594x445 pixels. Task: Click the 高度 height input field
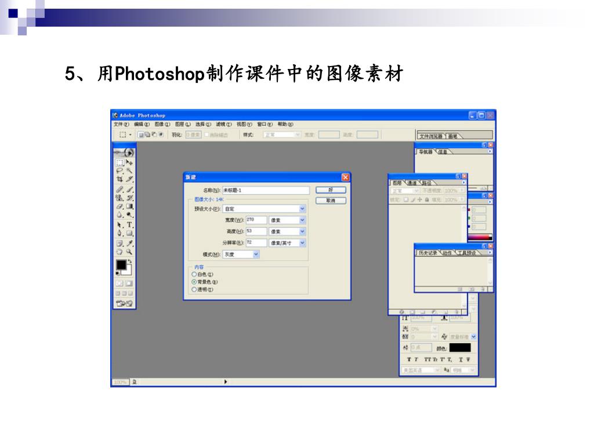[256, 231]
